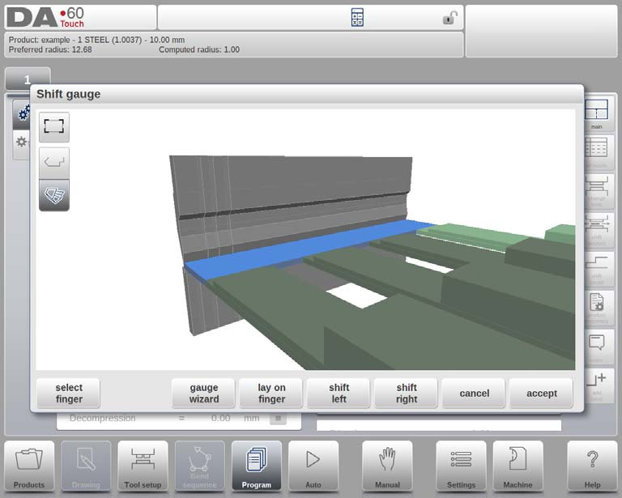This screenshot has height=498, width=622.
Task: Click the fit-to-screen view icon
Action: tap(54, 127)
